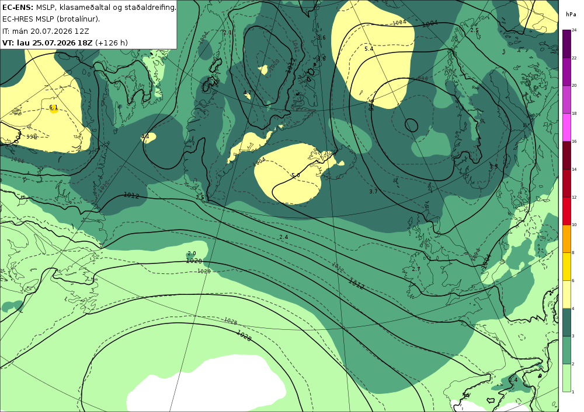Click the 5.4 spread value label
The height and width of the screenshot is (412, 584).
pyautogui.click(x=369, y=49)
